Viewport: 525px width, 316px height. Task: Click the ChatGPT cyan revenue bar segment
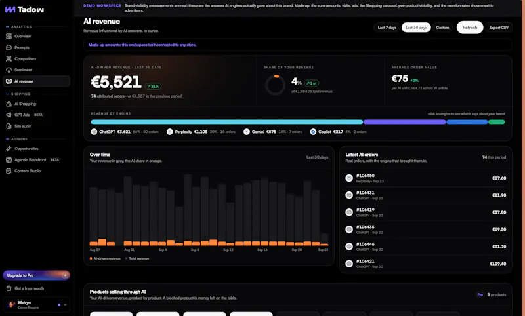click(x=226, y=122)
